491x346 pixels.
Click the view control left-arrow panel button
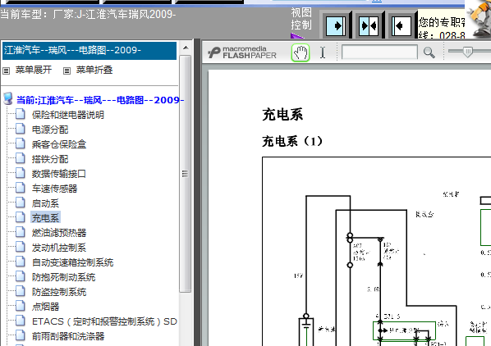pyautogui.click(x=402, y=25)
